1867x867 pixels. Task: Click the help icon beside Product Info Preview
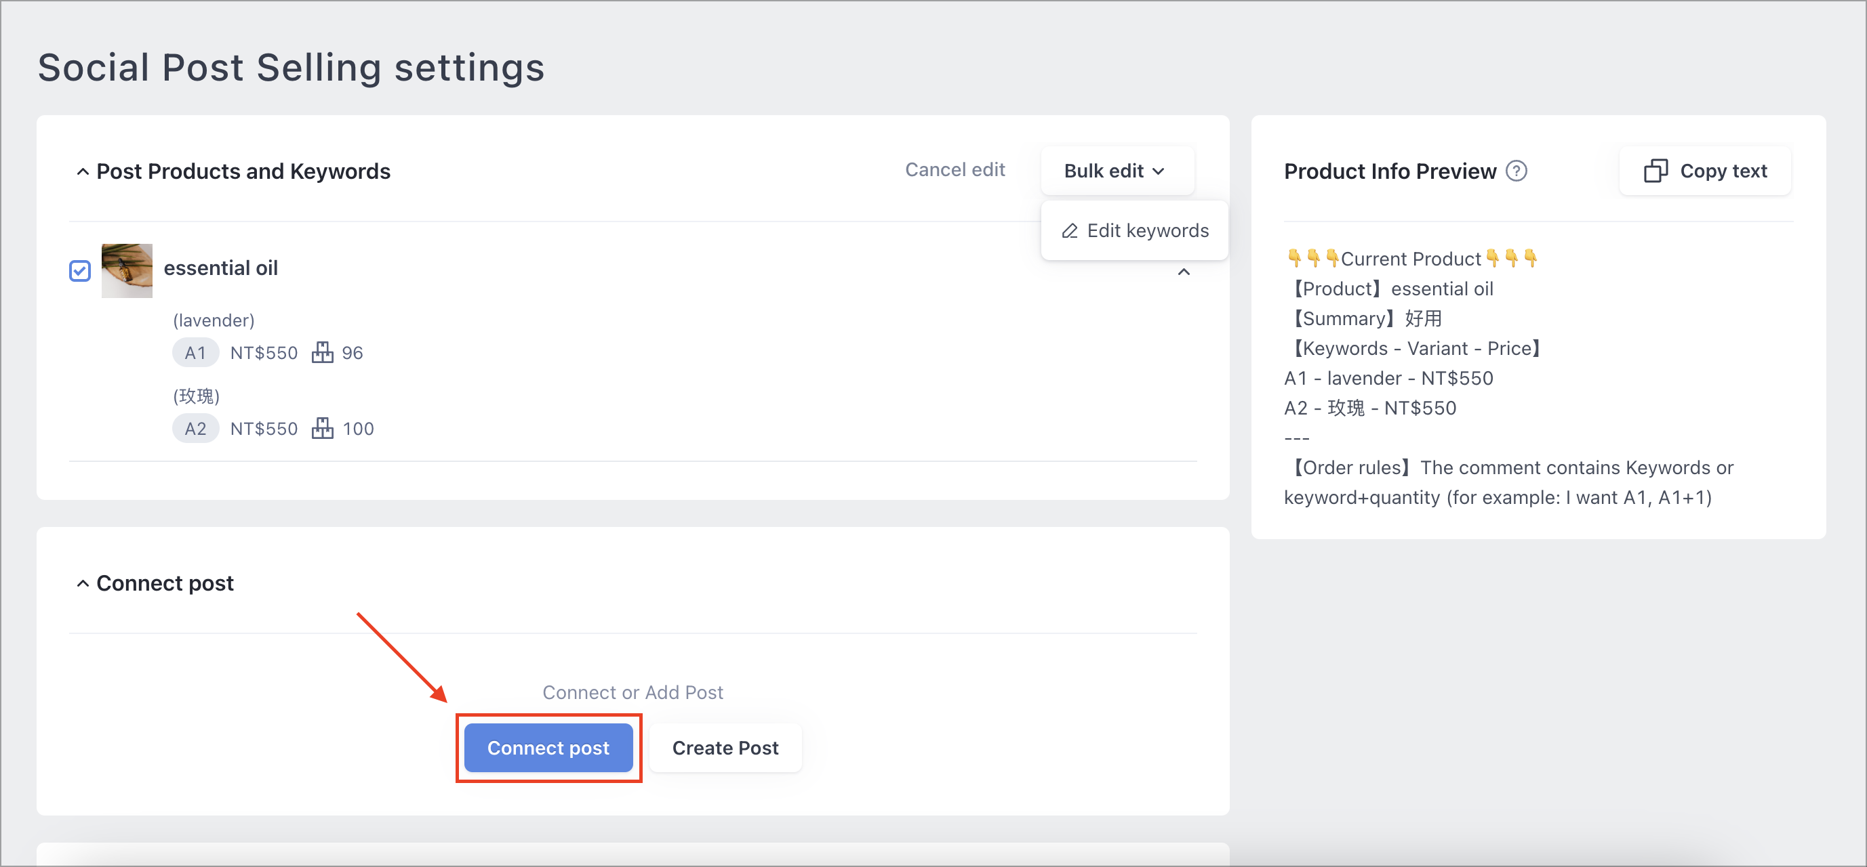[x=1517, y=171]
